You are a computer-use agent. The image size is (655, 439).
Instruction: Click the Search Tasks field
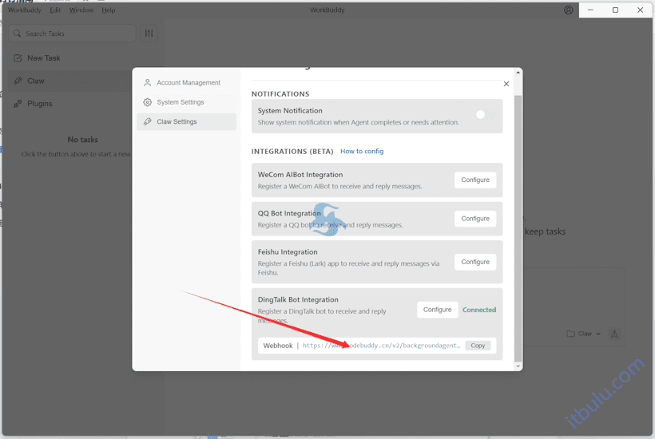pos(76,34)
